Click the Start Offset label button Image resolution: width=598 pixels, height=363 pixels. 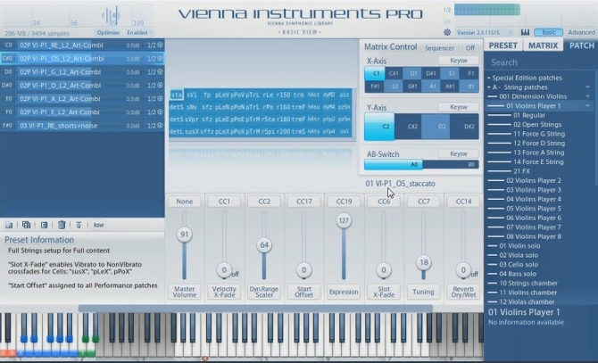tap(304, 292)
